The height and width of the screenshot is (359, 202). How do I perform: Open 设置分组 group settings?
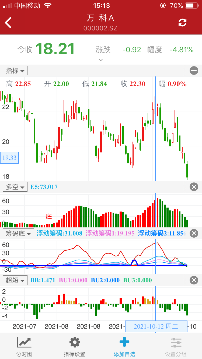click(176, 347)
